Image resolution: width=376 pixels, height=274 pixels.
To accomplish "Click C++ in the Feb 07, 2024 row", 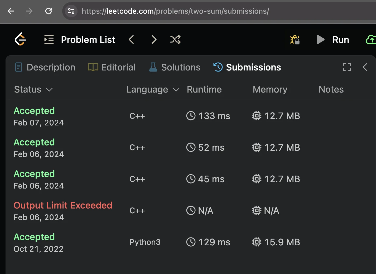I will click(137, 116).
